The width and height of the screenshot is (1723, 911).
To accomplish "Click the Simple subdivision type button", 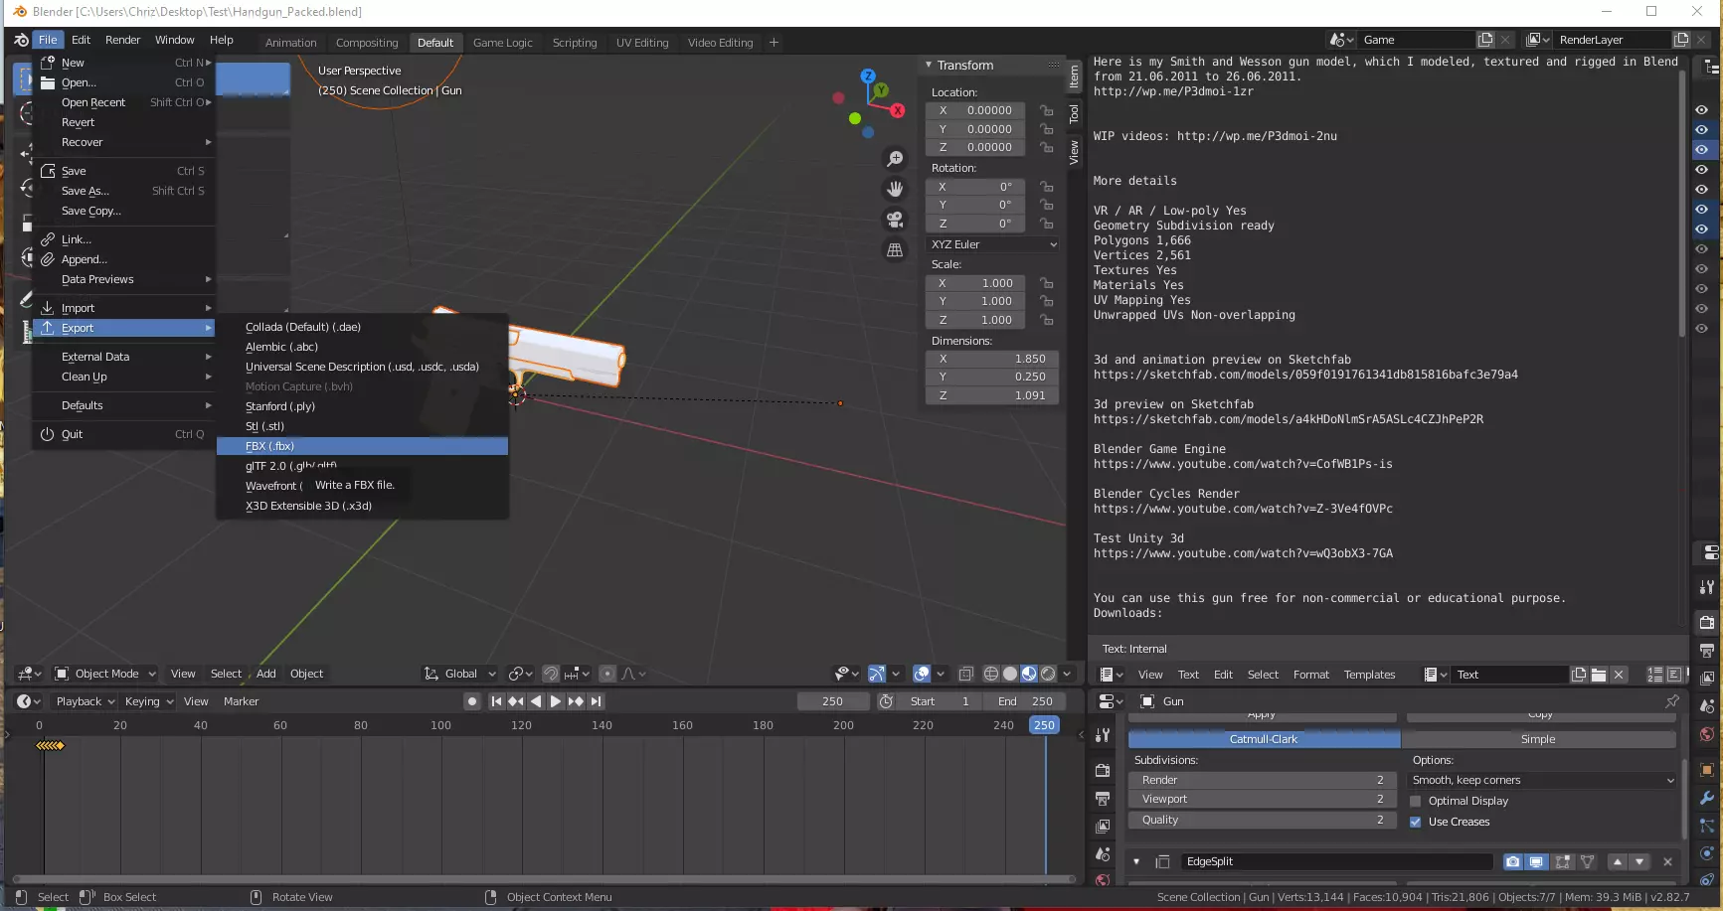I will (1537, 739).
